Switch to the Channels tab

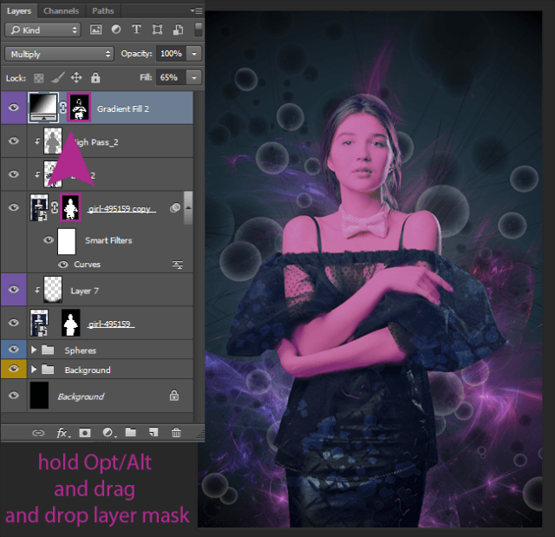click(x=61, y=11)
